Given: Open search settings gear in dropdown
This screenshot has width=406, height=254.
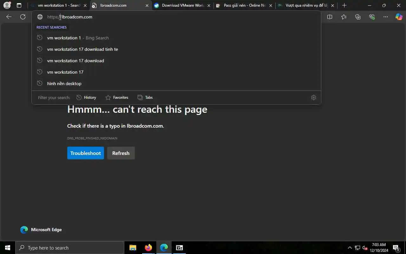Looking at the screenshot, I should (314, 97).
